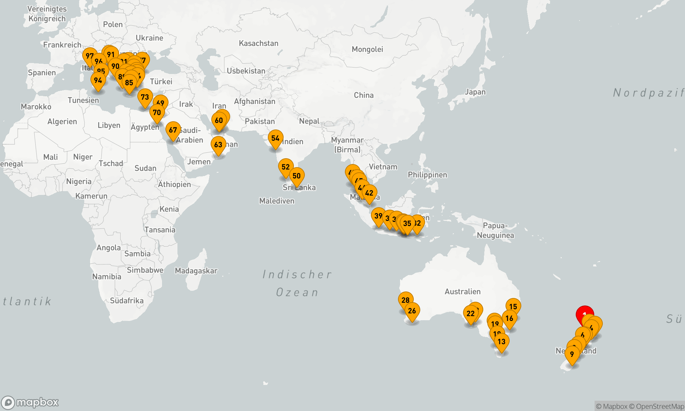Open marker 39 near Sumatra
The width and height of the screenshot is (685, 411).
click(x=378, y=216)
